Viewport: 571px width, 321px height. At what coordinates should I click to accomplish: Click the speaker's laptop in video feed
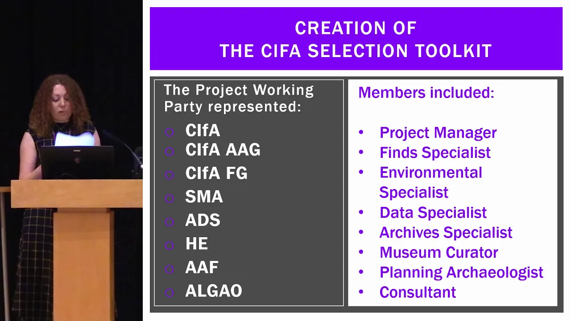tap(77, 162)
